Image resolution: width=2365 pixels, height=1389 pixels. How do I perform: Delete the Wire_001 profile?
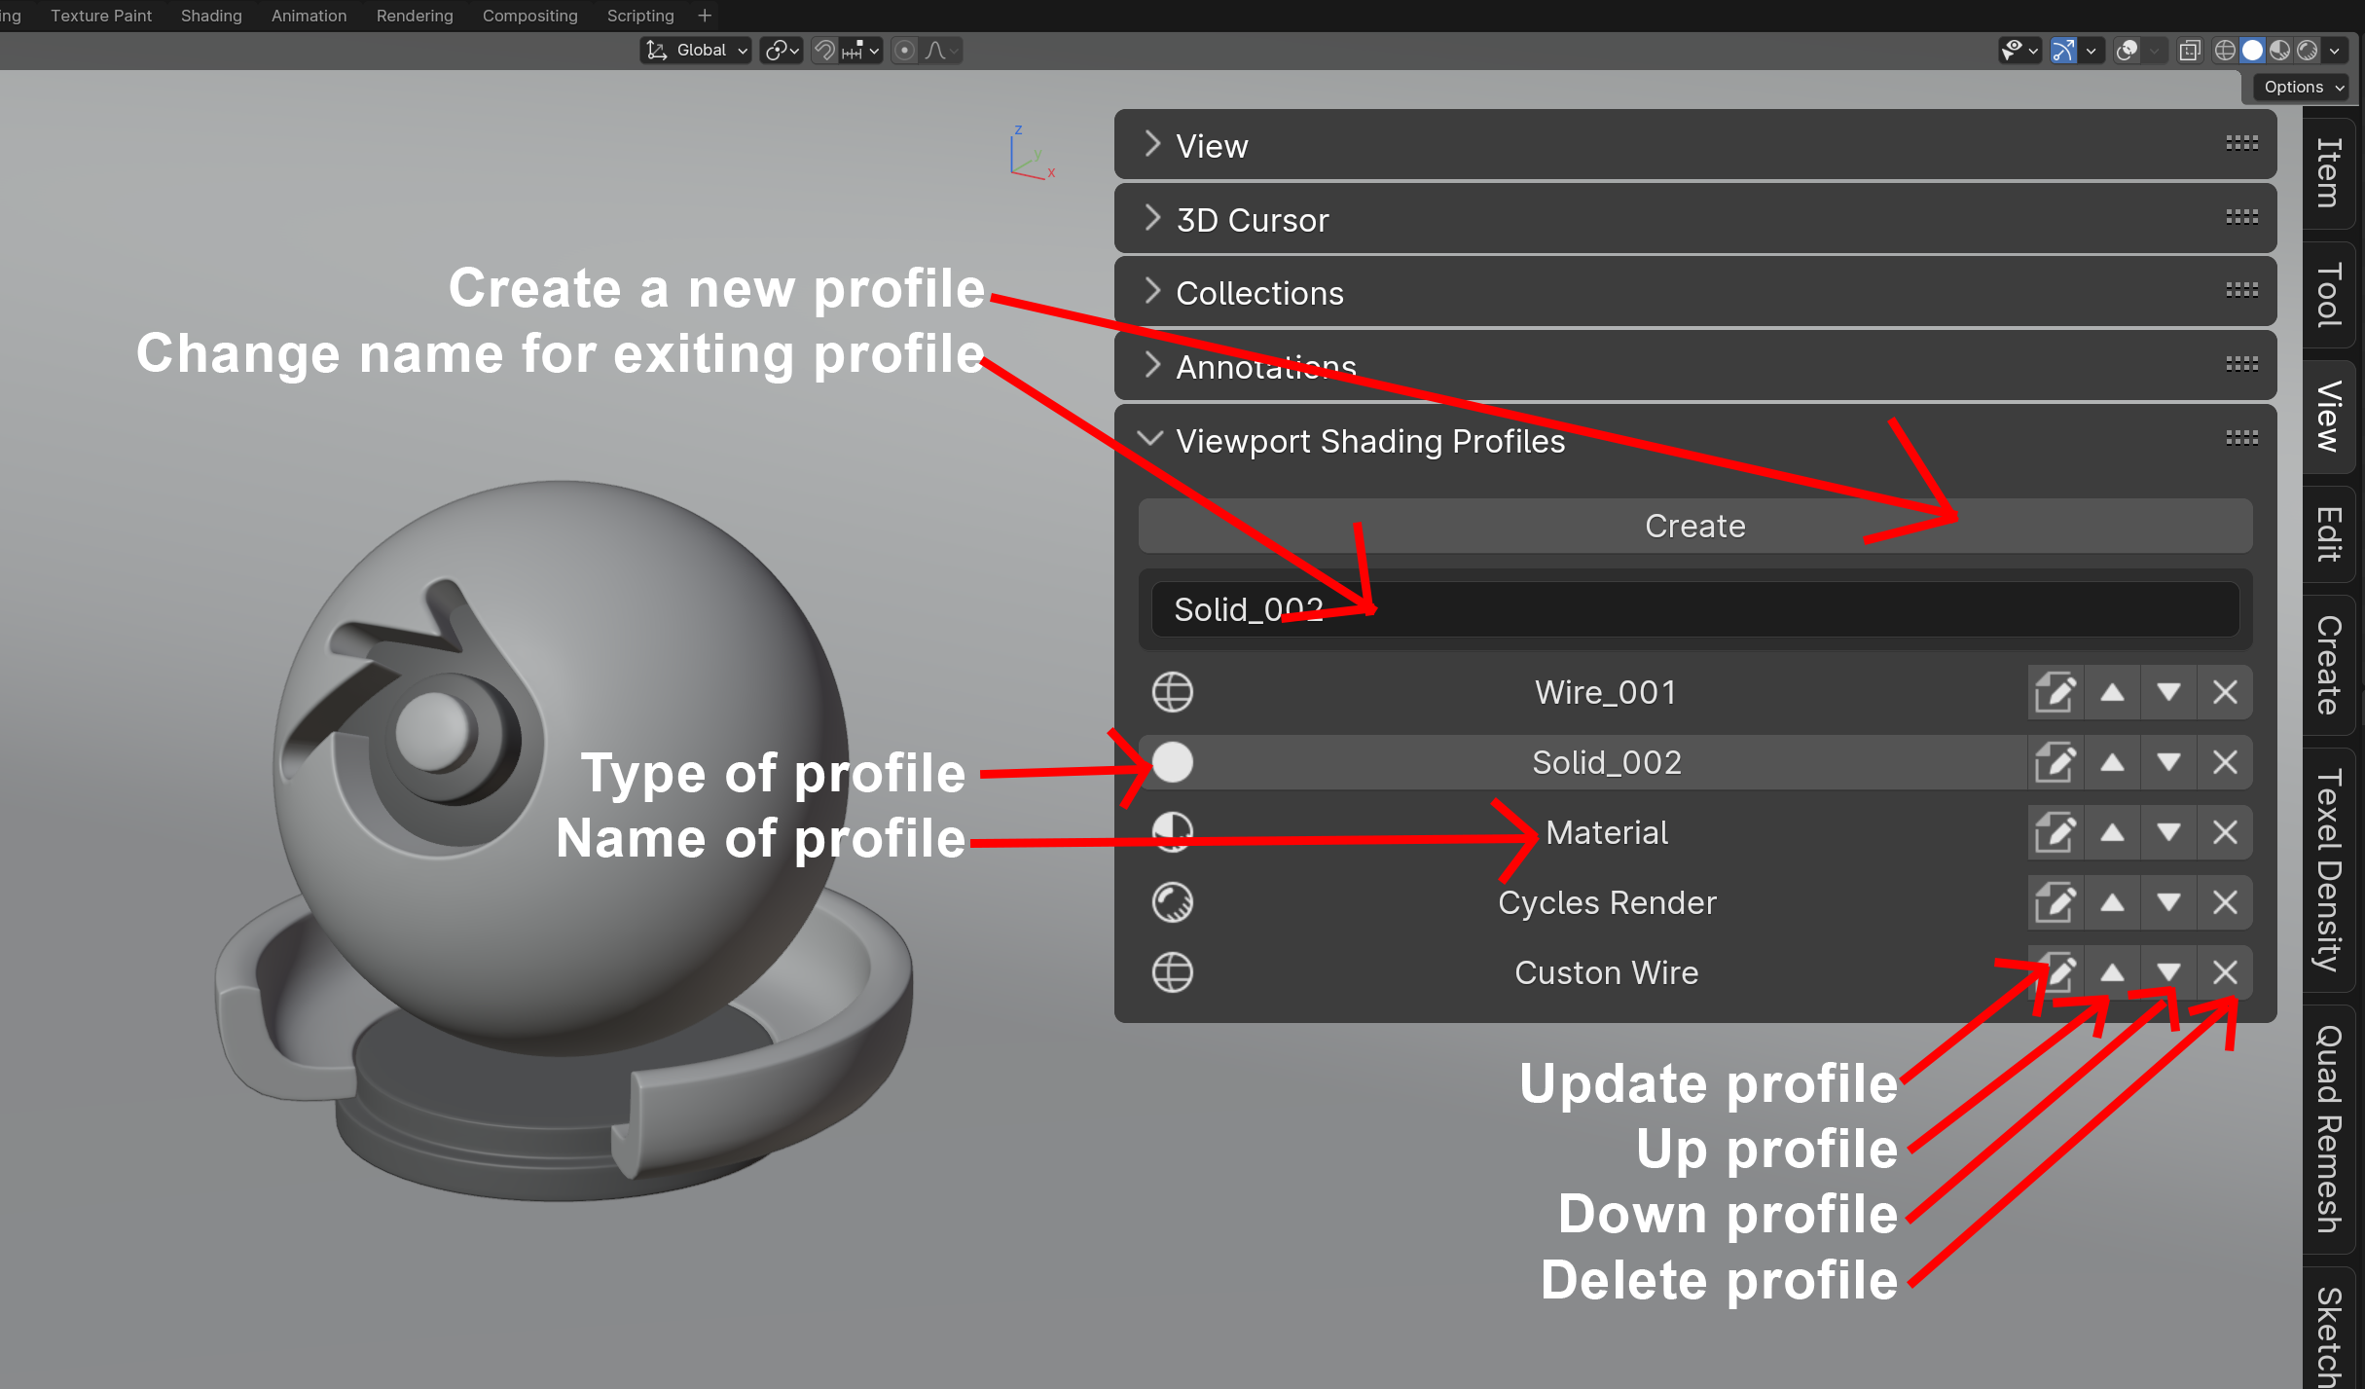tap(2225, 692)
